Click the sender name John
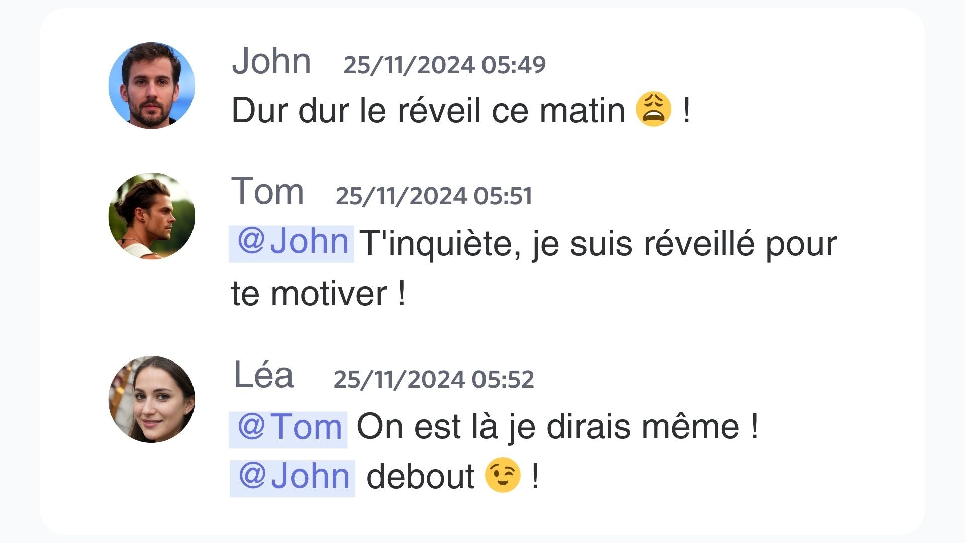Screen dimensions: 965x543 271,61
